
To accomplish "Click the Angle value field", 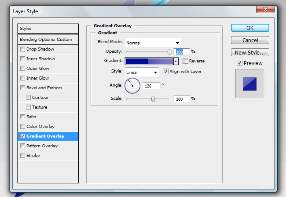I will click(151, 86).
